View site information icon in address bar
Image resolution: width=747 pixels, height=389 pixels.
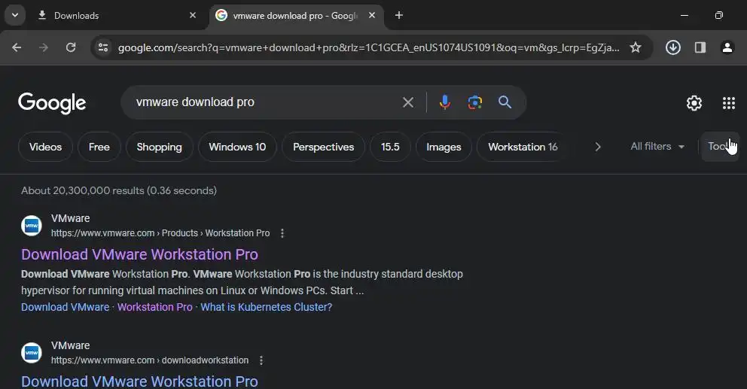103,47
